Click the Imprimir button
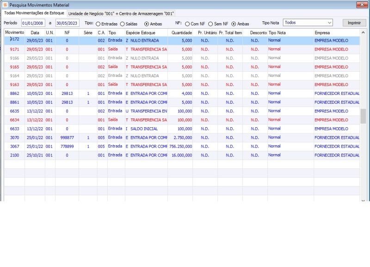The image size is (370, 267). tap(354, 23)
